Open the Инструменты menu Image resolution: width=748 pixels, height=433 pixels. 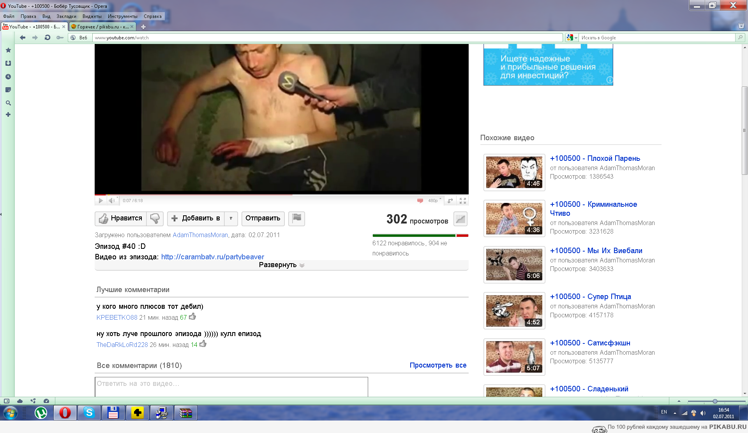123,16
